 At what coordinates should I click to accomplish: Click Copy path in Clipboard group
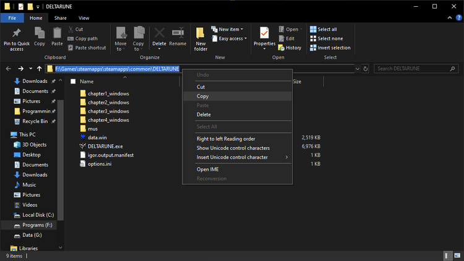[82, 38]
